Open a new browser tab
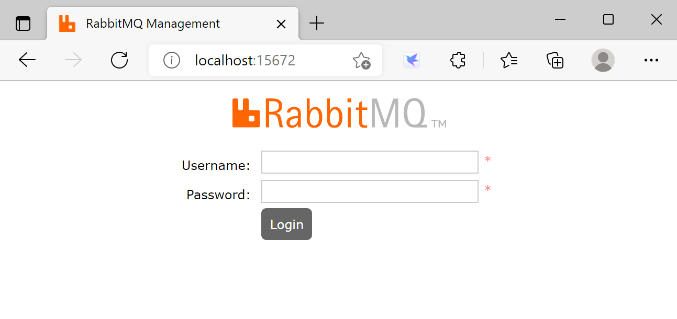Viewport: 677px width, 319px height. (316, 23)
